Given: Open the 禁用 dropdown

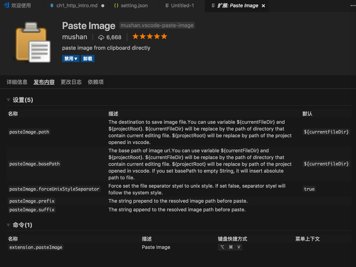Looking at the screenshot, I should 71,59.
